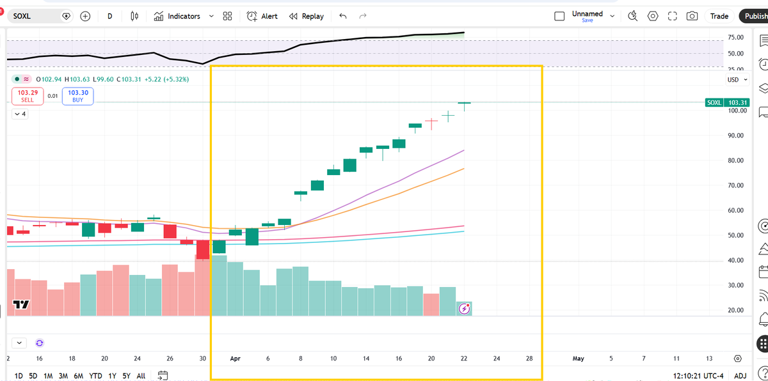This screenshot has width=768, height=381.
Task: Open the quick search lightning icon
Action: tap(633, 16)
